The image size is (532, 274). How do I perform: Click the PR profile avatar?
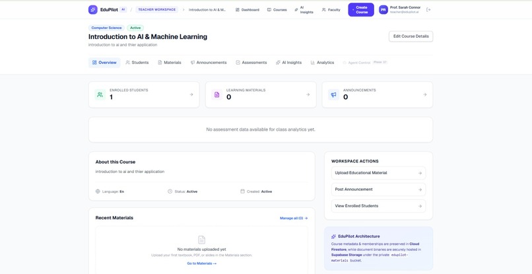tap(383, 10)
